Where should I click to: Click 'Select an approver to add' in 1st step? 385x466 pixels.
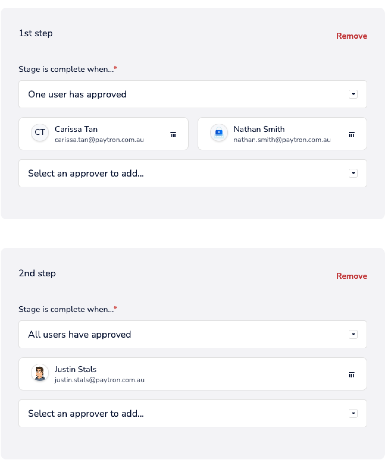[x=86, y=173]
